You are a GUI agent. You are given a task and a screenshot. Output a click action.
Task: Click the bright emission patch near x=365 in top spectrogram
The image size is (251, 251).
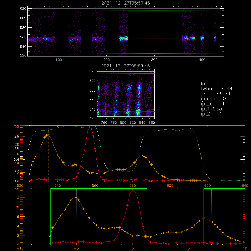click(x=186, y=38)
